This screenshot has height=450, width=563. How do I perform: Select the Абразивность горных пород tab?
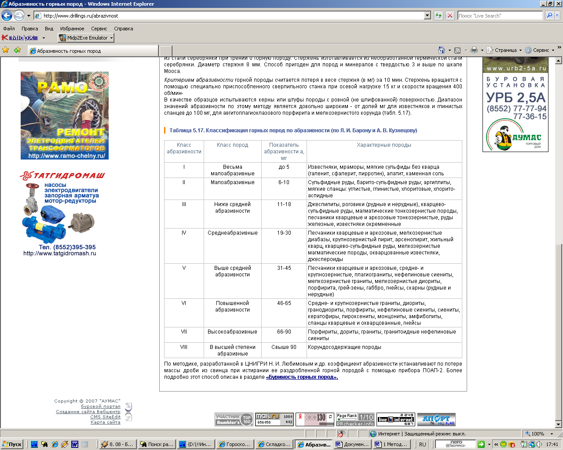pos(92,51)
